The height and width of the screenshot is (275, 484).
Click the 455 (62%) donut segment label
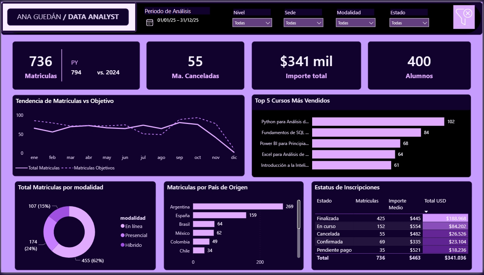pos(93,260)
